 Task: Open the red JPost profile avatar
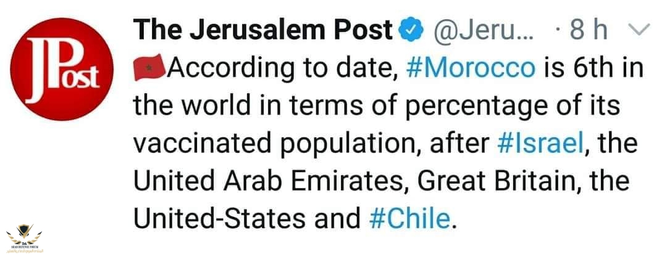(62, 69)
